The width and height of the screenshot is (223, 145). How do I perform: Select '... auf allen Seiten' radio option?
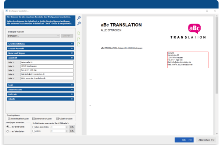(x=8, y=131)
